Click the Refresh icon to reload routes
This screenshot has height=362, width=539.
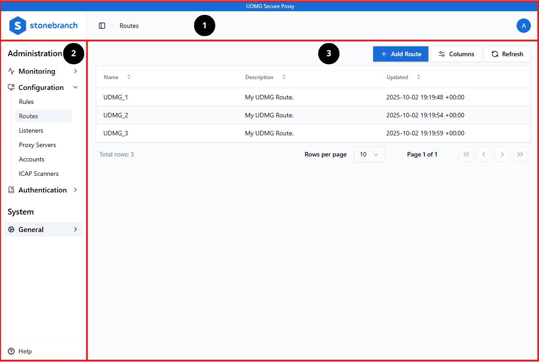coord(494,54)
